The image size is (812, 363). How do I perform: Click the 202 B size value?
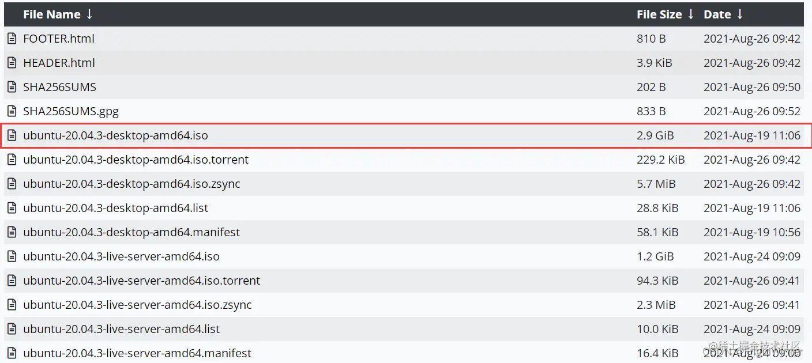[x=652, y=87]
